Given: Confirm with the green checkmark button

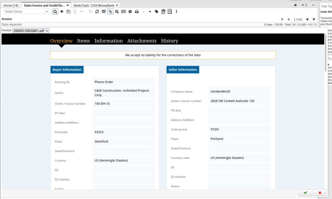Looking at the screenshot, I should pos(305,193).
